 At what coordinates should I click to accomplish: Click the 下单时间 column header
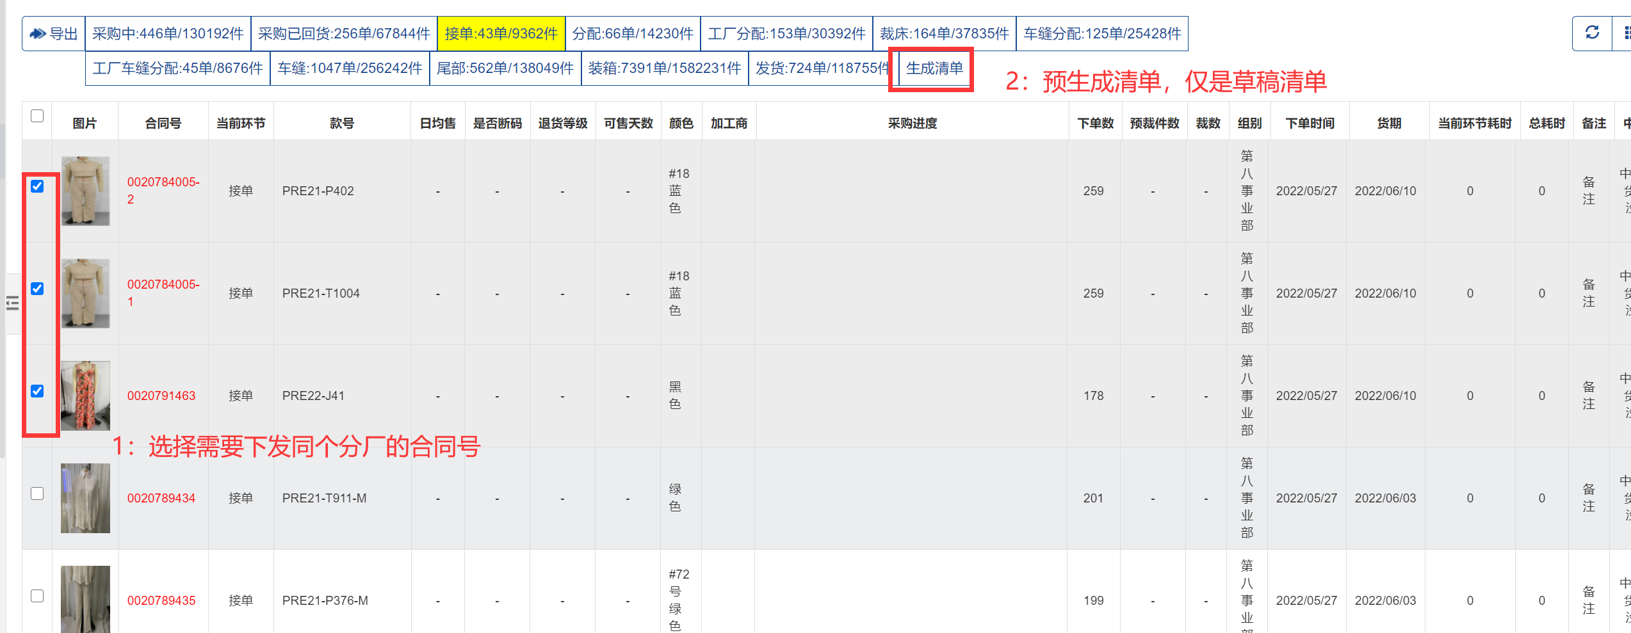tap(1310, 123)
